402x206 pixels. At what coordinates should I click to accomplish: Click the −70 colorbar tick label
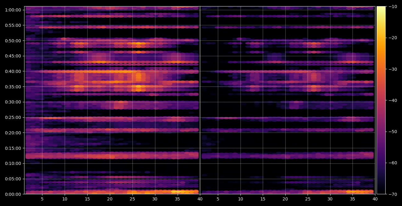[x=392, y=194]
